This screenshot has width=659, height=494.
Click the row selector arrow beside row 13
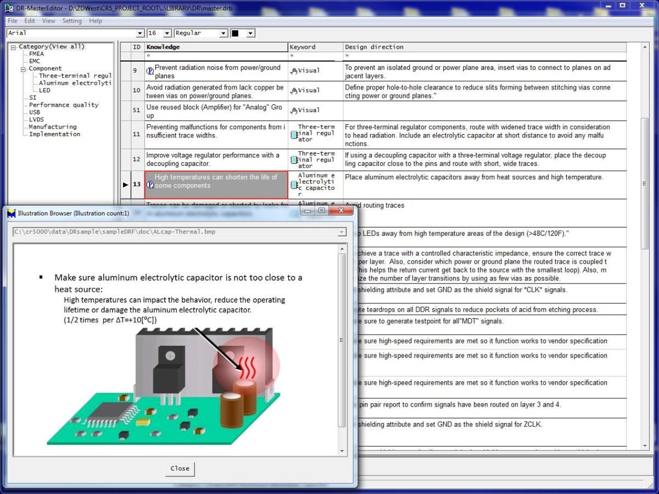[x=125, y=185]
